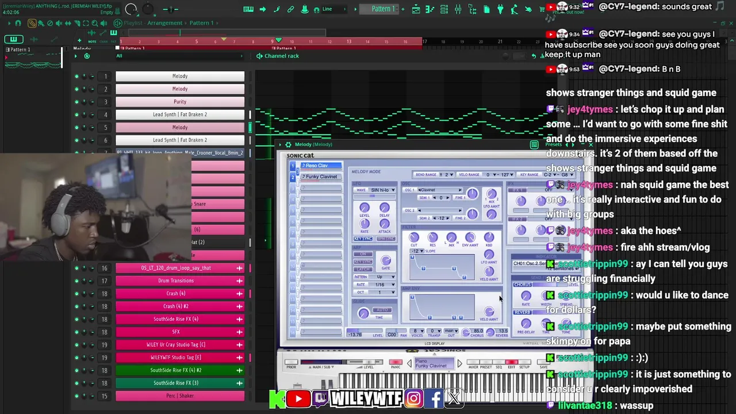
Task: Click the -13.76 LEVEL value field
Action: [x=355, y=335]
